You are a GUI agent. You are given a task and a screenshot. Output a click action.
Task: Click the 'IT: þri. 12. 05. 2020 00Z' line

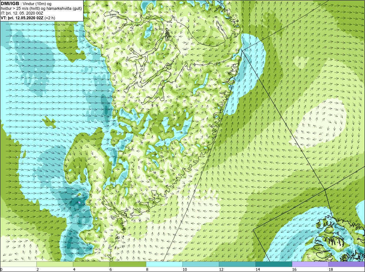[x=22, y=13]
